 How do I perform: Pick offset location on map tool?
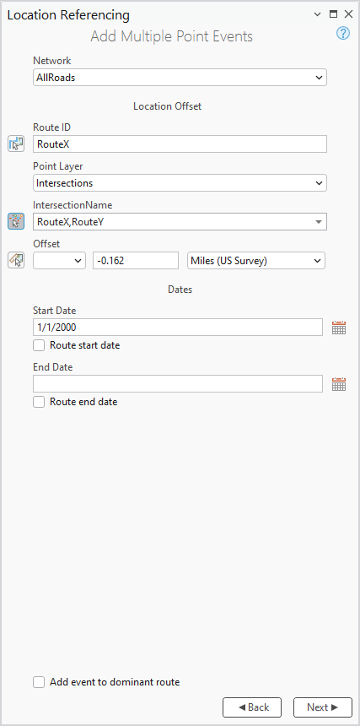coord(16,260)
